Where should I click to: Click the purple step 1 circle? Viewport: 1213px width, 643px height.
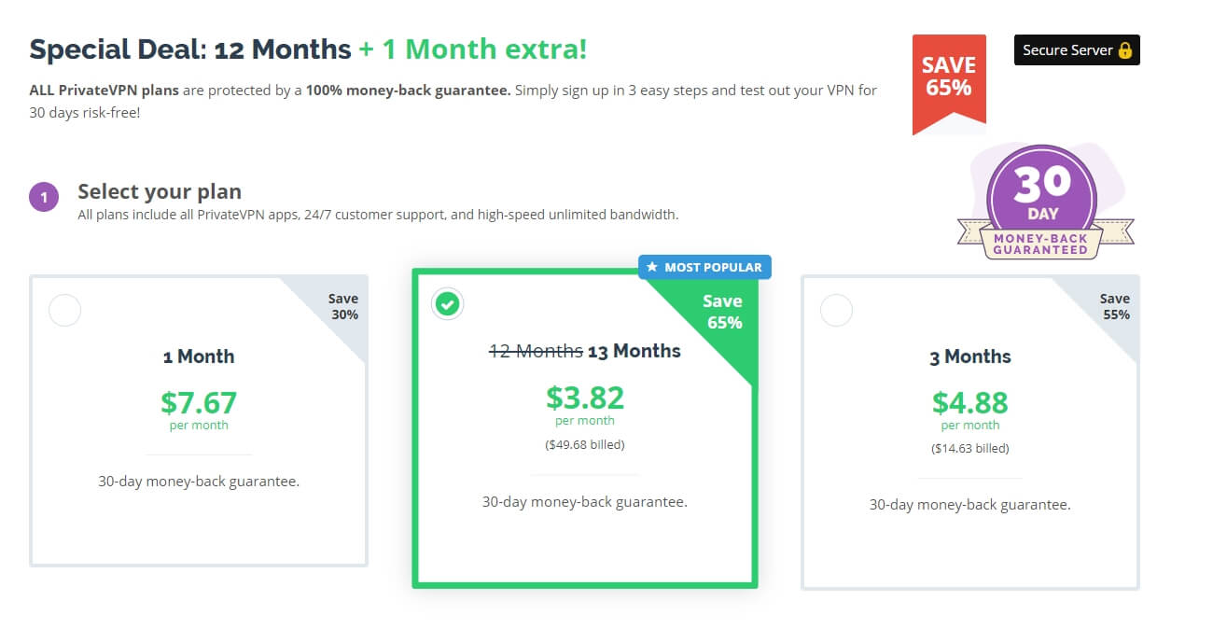[x=44, y=197]
